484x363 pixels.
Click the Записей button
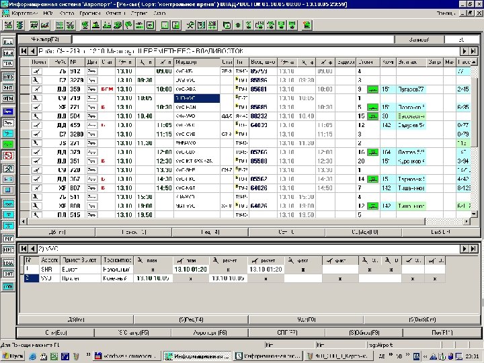click(419, 40)
